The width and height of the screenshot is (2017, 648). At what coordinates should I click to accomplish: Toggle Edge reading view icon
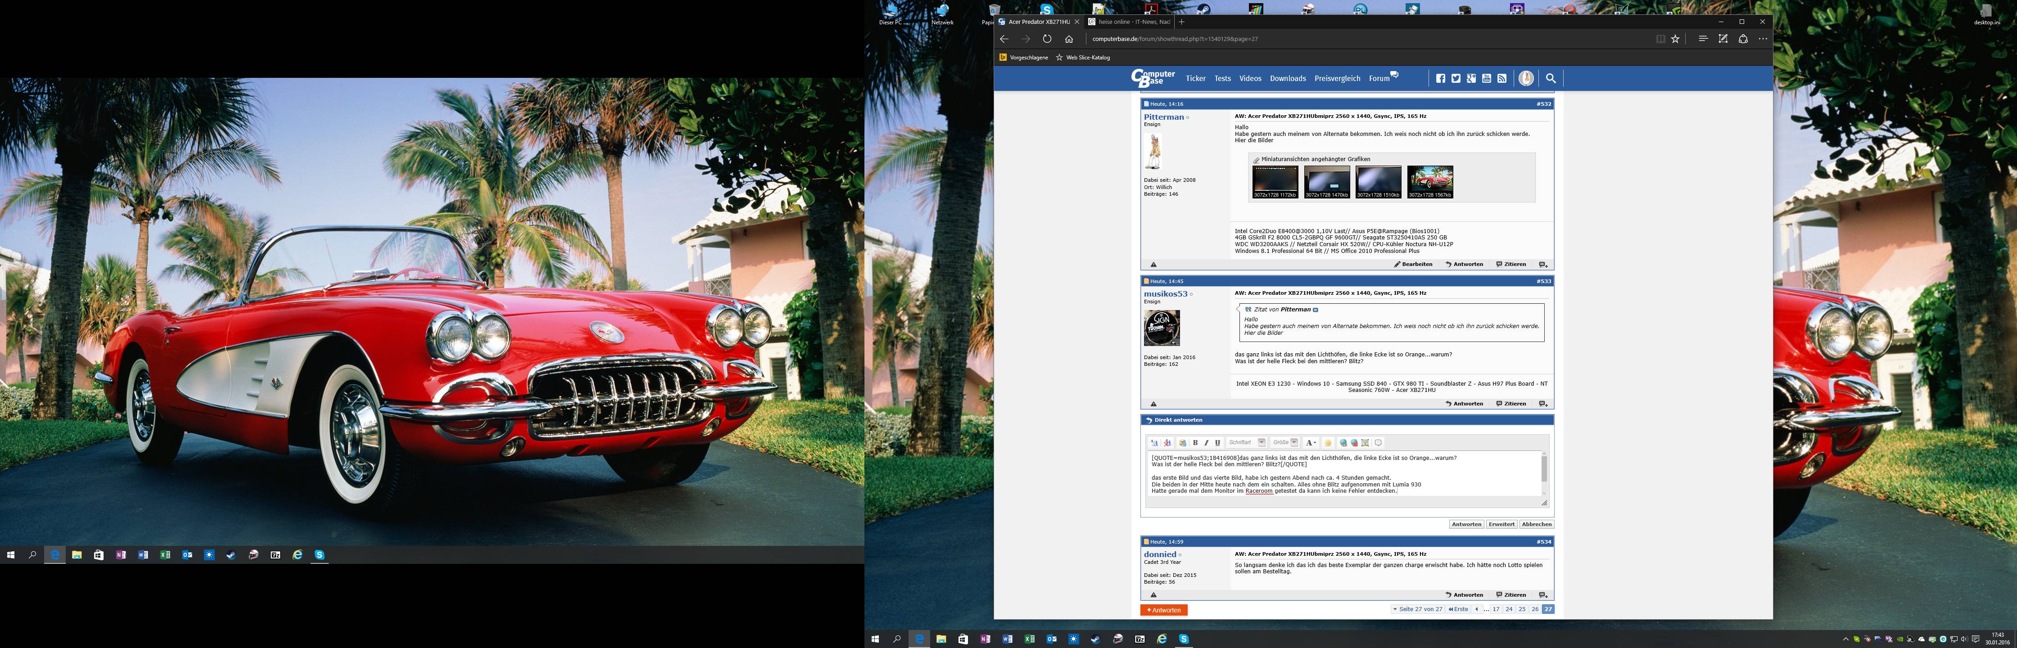tap(1661, 39)
